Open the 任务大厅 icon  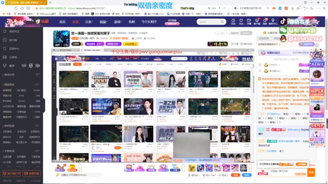click(60, 168)
